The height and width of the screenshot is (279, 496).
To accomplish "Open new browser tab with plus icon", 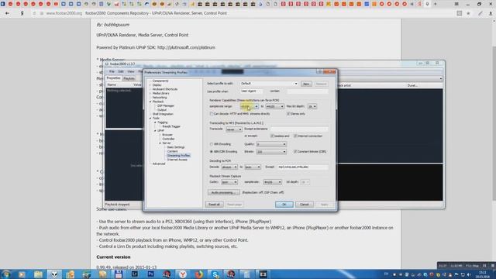I will (x=435, y=4).
